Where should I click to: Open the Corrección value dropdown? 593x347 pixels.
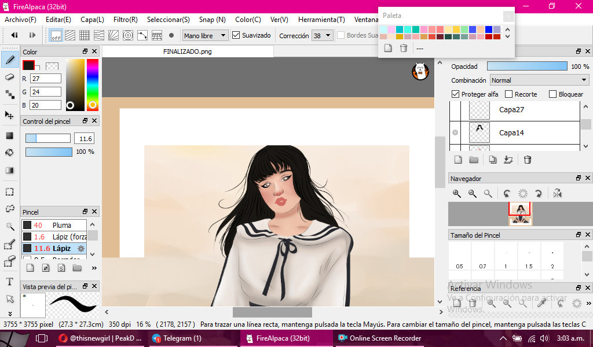click(322, 35)
